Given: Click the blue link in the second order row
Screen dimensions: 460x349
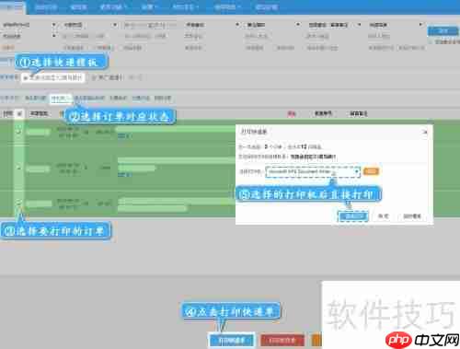Looking at the screenshot, I should (124, 174).
